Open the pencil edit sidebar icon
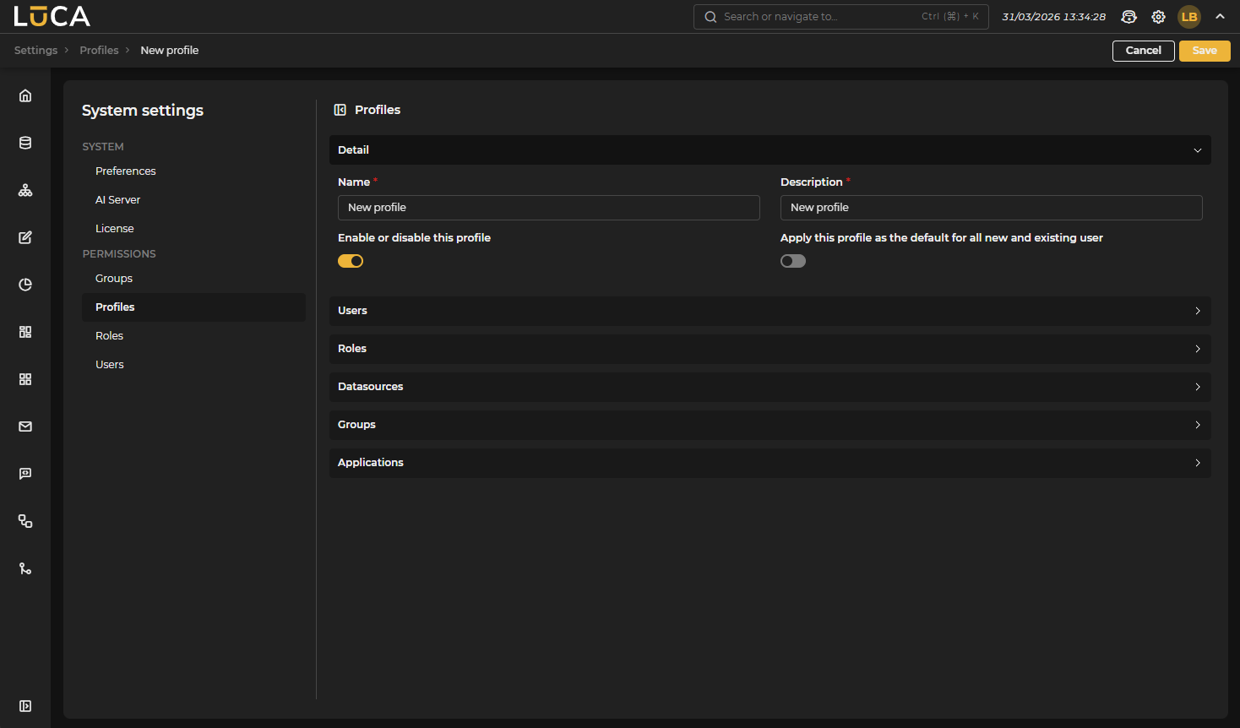 25,237
